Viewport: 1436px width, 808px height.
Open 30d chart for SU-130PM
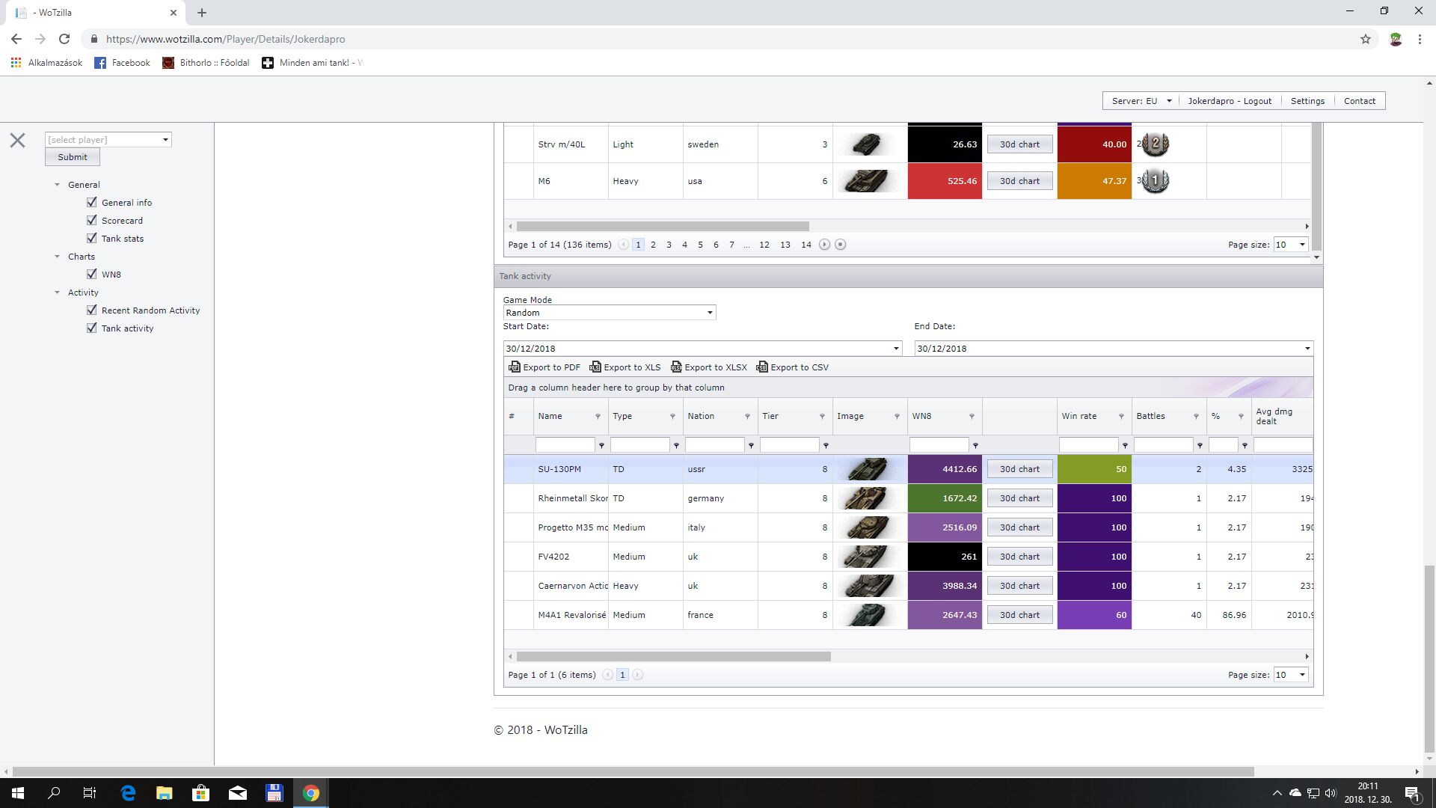coord(1019,469)
